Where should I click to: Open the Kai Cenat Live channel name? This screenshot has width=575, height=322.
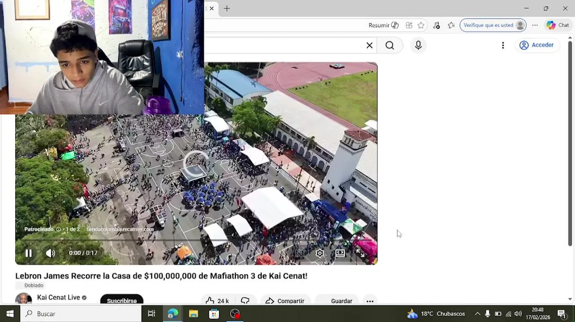pos(59,297)
